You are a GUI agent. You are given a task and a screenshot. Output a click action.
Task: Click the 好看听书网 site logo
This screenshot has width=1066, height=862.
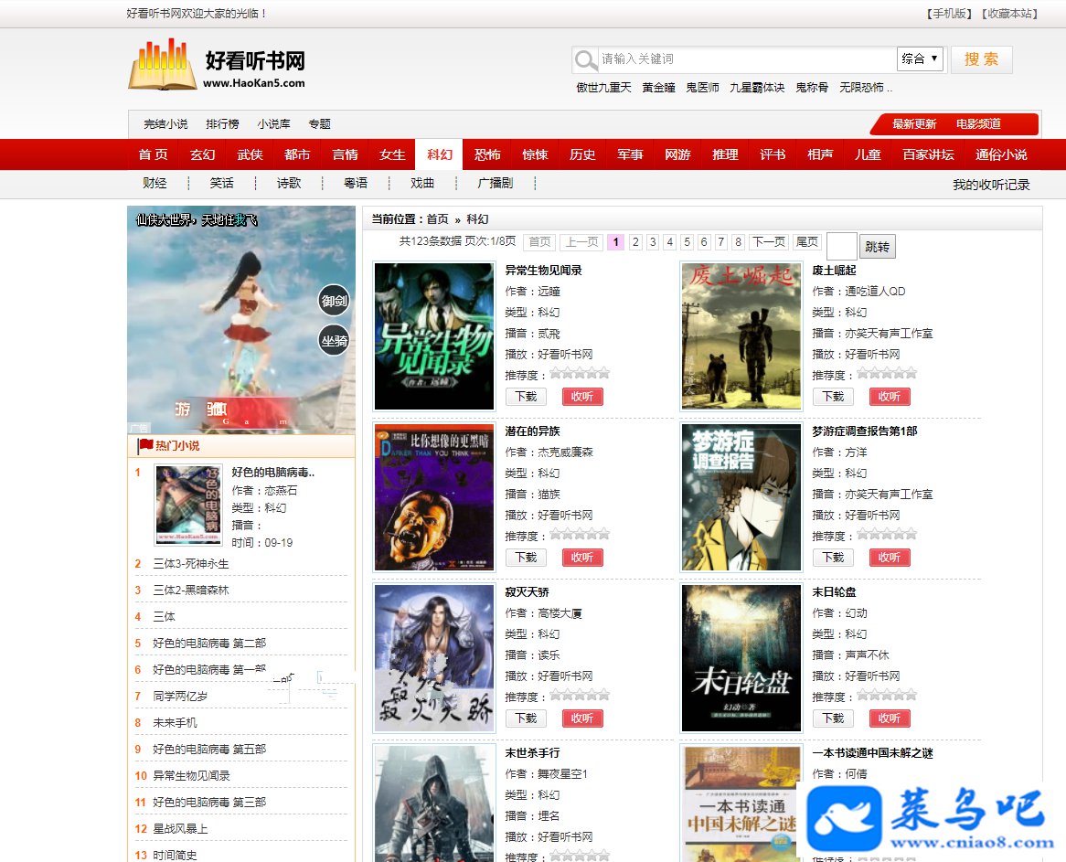coord(217,65)
